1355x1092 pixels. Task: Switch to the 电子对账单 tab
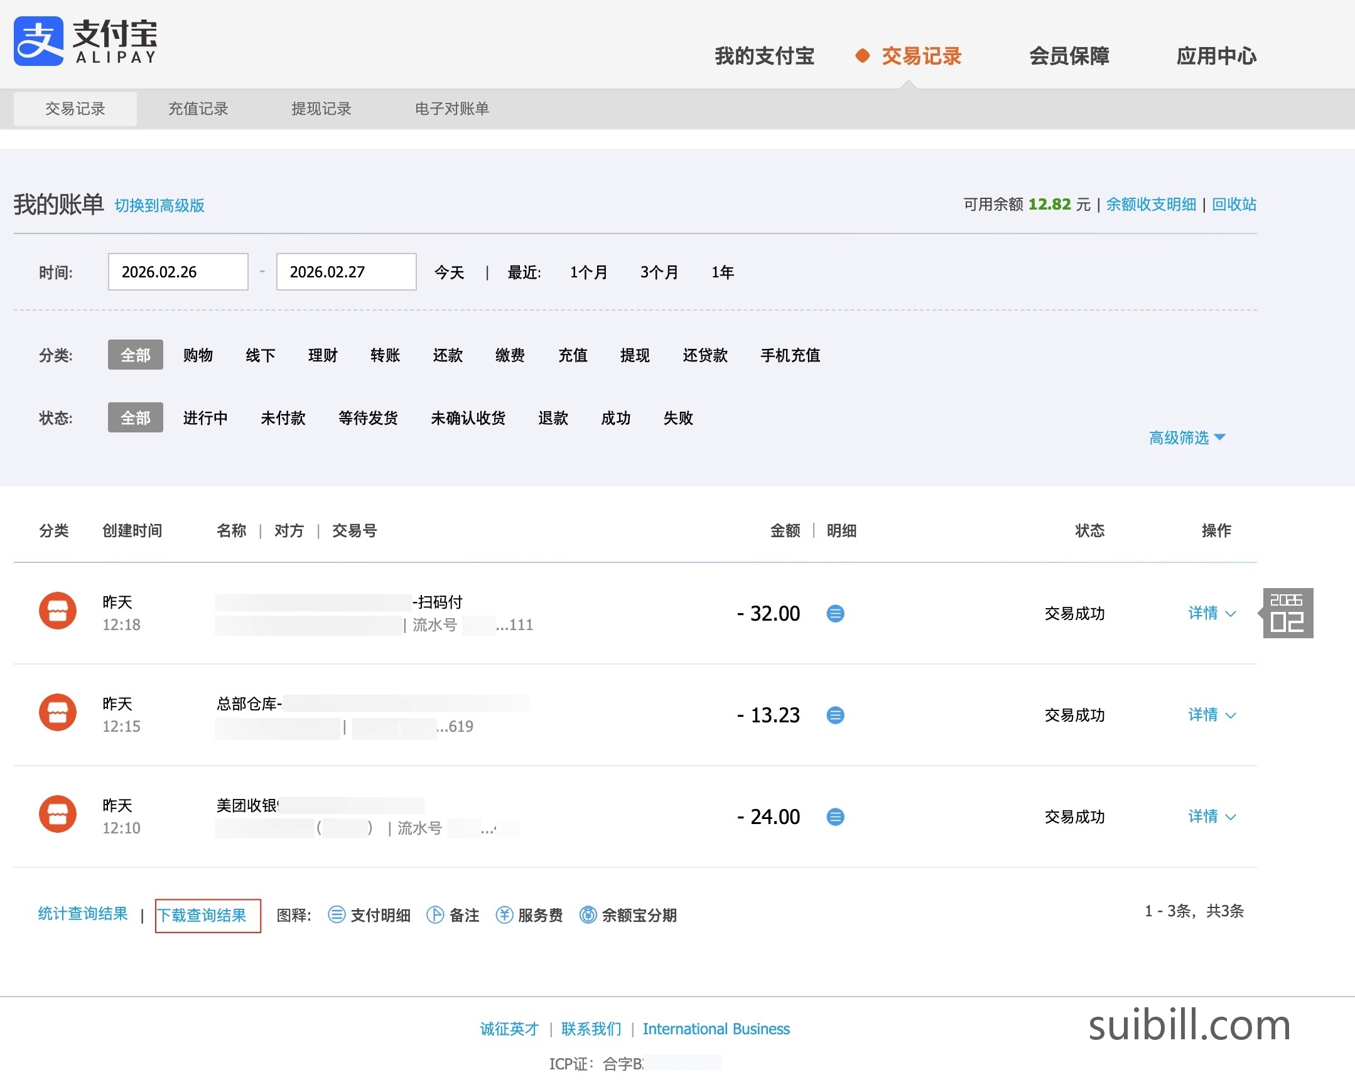tap(452, 109)
